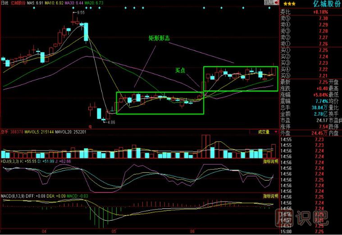Click the dropdown arrow beside 成交量
The image size is (342, 235).
pos(275,132)
